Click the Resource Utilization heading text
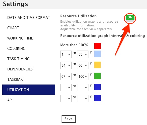 click(78, 16)
